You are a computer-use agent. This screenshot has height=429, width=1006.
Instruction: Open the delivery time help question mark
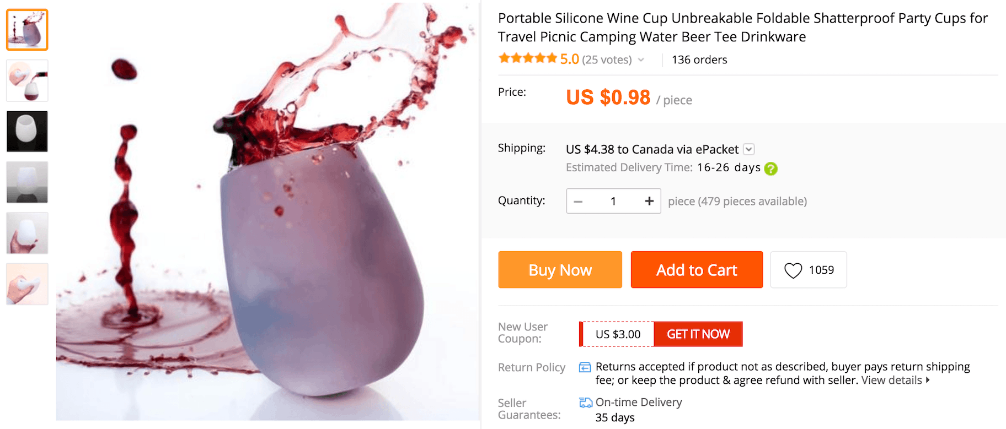click(x=770, y=168)
